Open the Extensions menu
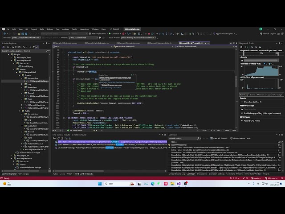285x214 pixels. pyautogui.click(x=84, y=29)
